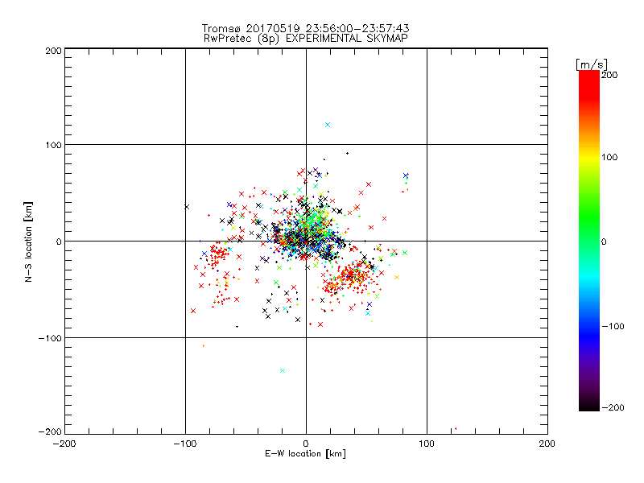Screen dimensions: 644x483
Task: Click the isolated cyan cross near top center
Action: click(x=328, y=125)
